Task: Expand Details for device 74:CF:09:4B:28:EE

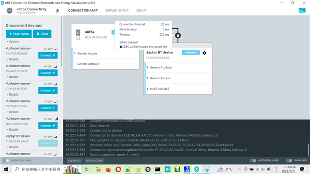Action: [13, 59]
